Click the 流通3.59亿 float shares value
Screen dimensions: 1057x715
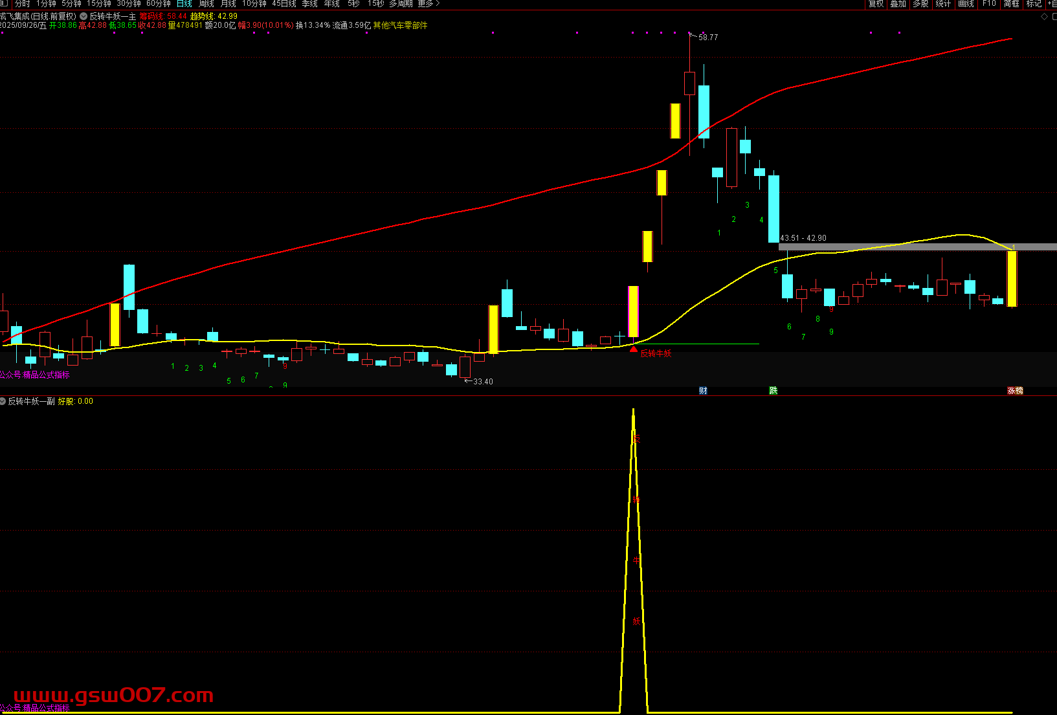click(351, 25)
